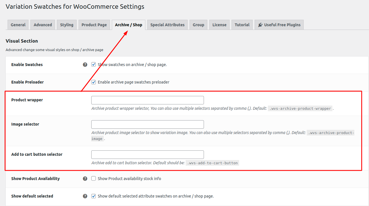369x206 pixels.
Task: Uncheck Show default selected attribute swatches
Action: [94, 196]
